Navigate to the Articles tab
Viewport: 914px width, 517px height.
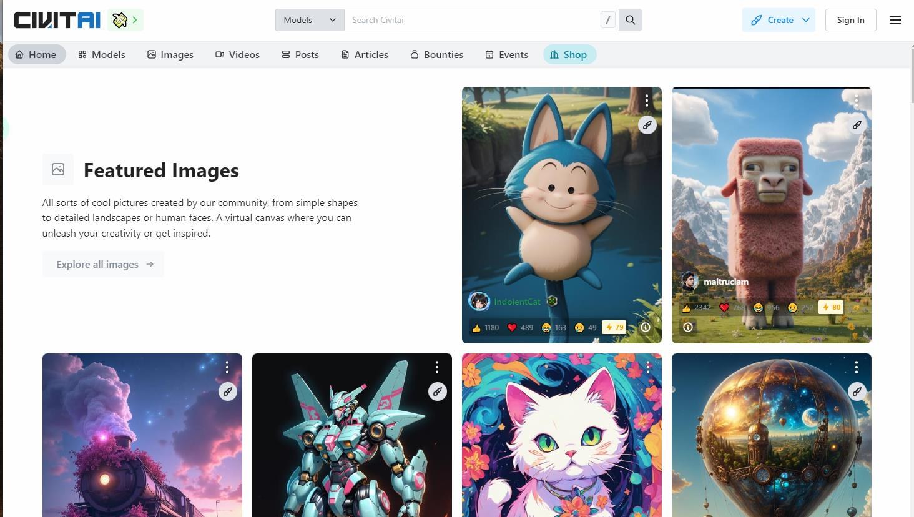click(365, 54)
